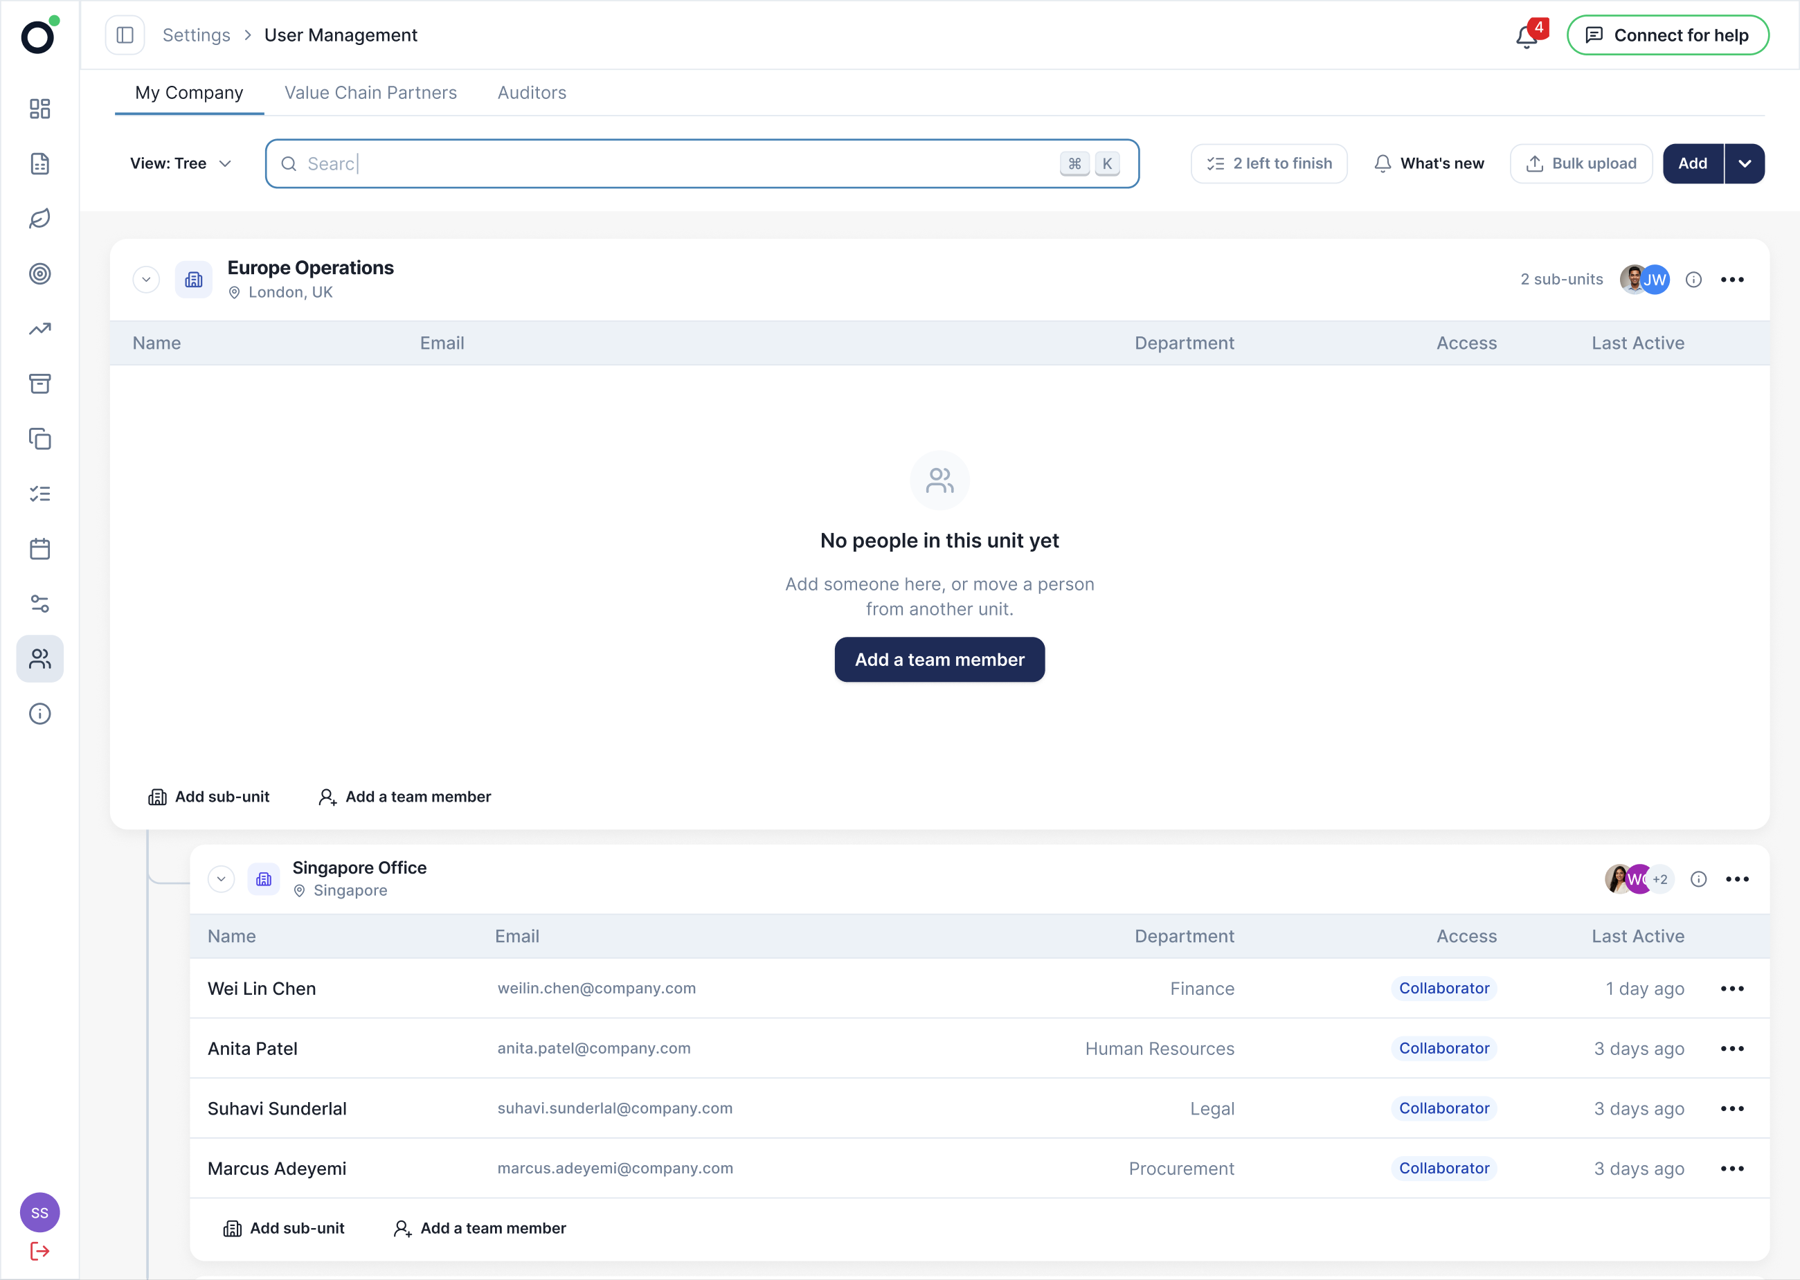Switch to Value Chain Partners tab
Image resolution: width=1800 pixels, height=1280 pixels.
click(370, 92)
